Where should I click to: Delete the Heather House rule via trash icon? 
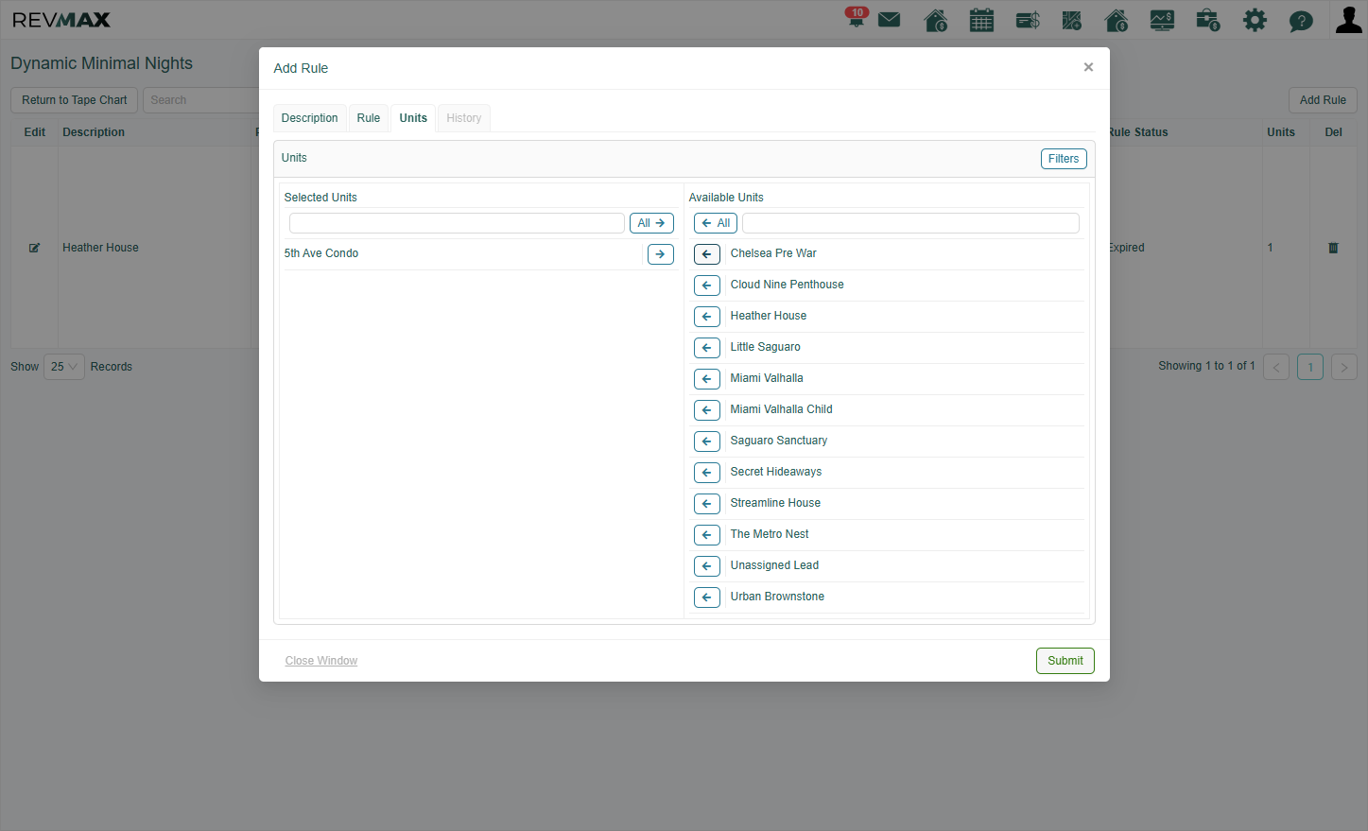tap(1333, 248)
